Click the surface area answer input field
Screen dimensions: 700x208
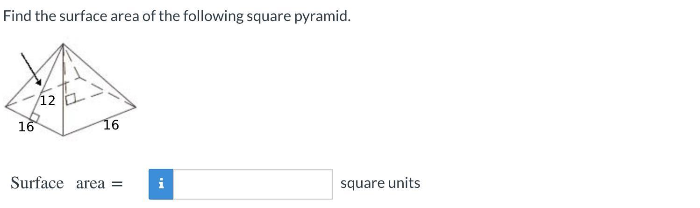pos(252,184)
